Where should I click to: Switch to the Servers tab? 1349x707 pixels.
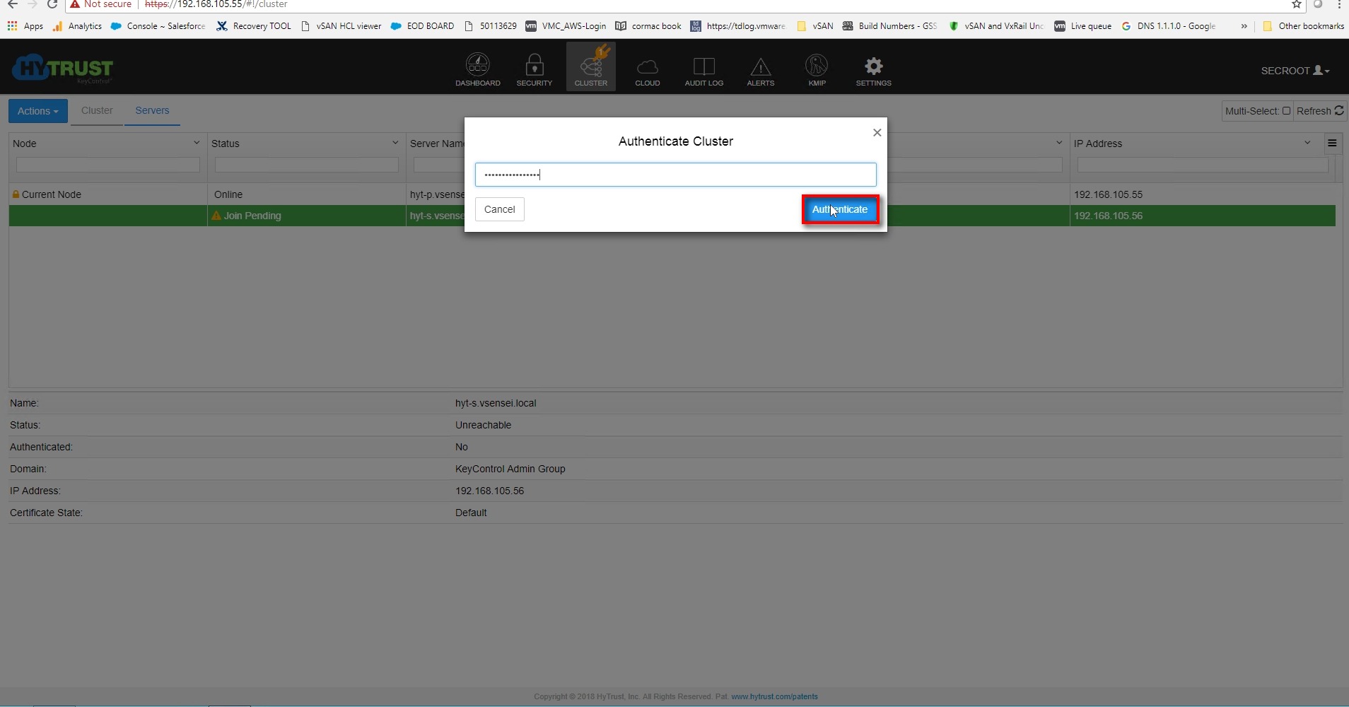tap(152, 110)
